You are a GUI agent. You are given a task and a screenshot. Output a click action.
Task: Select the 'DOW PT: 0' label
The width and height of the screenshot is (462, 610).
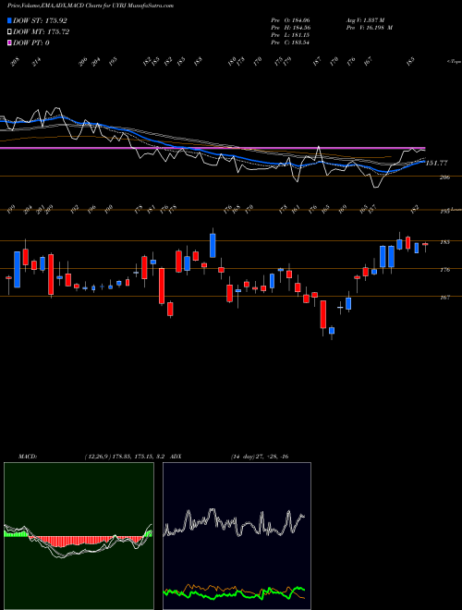coord(31,43)
